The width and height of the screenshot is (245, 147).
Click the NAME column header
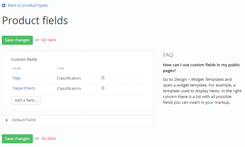click(17, 69)
